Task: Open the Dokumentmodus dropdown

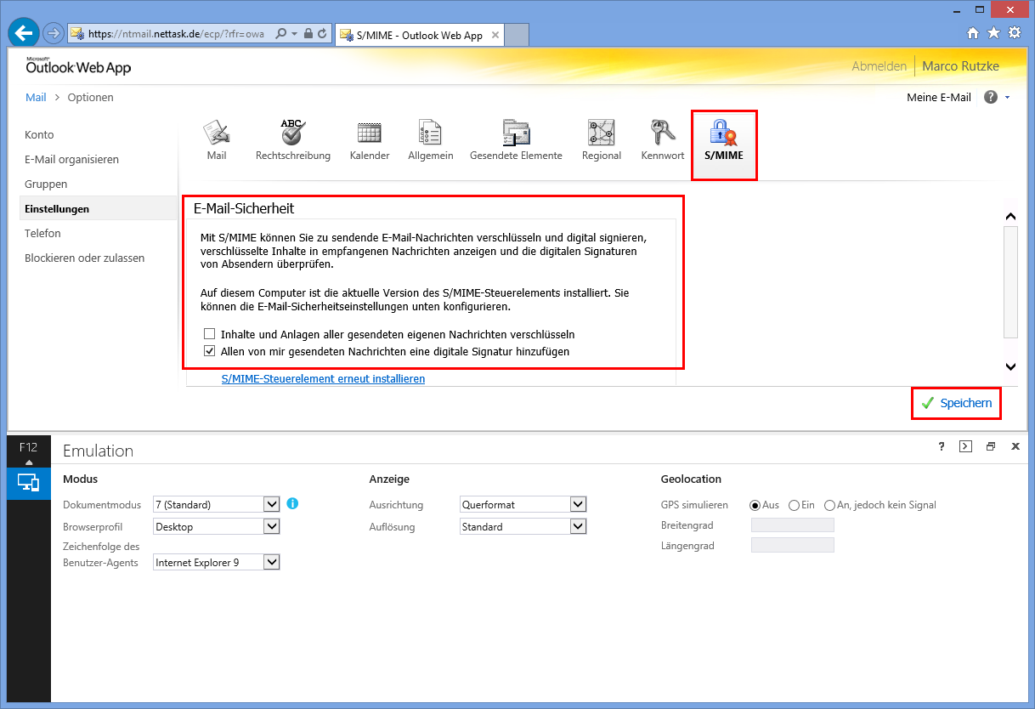Action: coord(217,504)
